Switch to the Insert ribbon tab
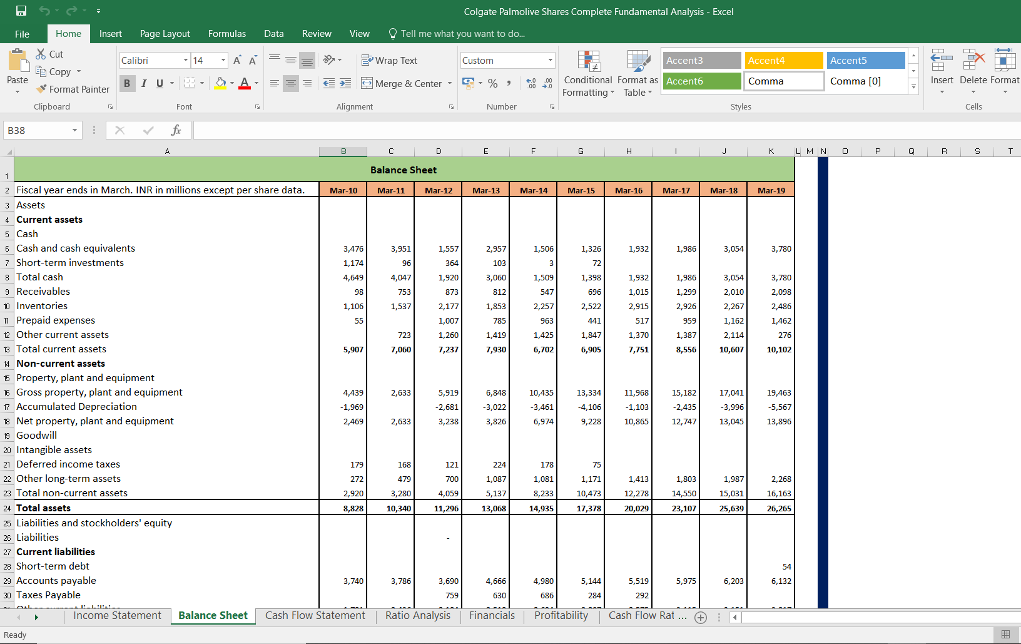The image size is (1021, 644). [x=111, y=34]
